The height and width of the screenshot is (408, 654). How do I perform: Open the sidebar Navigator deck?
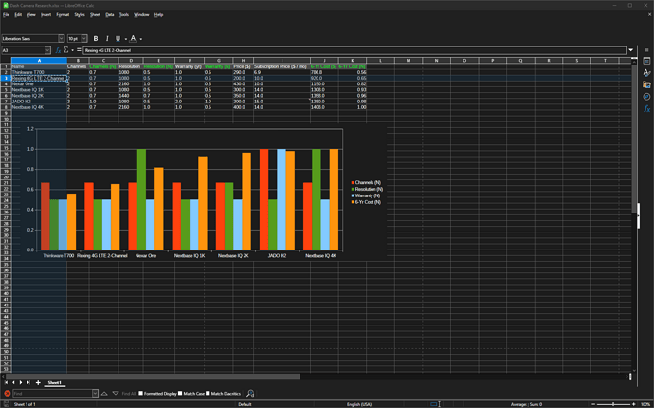click(646, 97)
